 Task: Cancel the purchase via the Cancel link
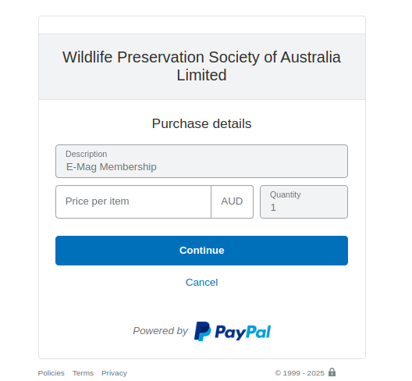tap(201, 283)
